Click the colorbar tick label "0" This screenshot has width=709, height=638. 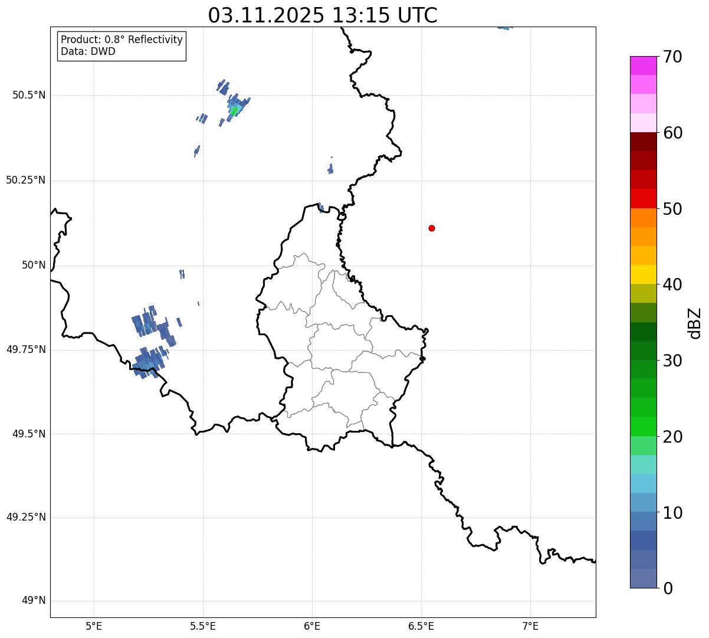click(x=668, y=588)
